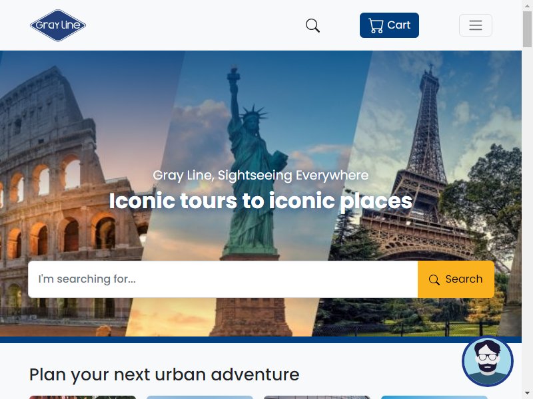Image resolution: width=533 pixels, height=399 pixels.
Task: Click the Gray Line diamond logo
Action: click(x=58, y=25)
